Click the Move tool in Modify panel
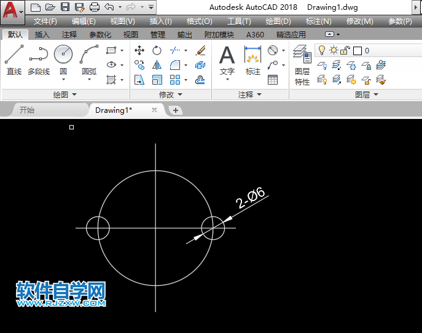Viewport: 422px width, 333px height. pos(139,50)
